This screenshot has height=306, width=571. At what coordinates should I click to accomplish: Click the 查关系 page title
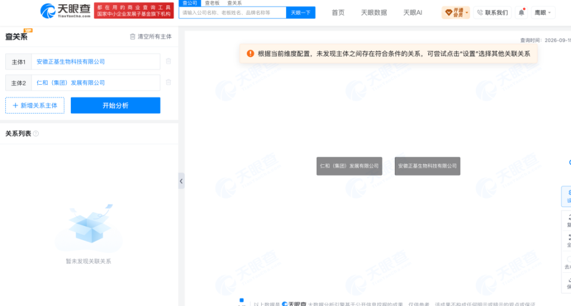[x=17, y=37]
